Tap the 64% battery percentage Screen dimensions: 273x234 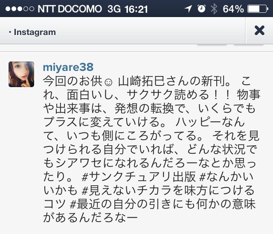233,9
